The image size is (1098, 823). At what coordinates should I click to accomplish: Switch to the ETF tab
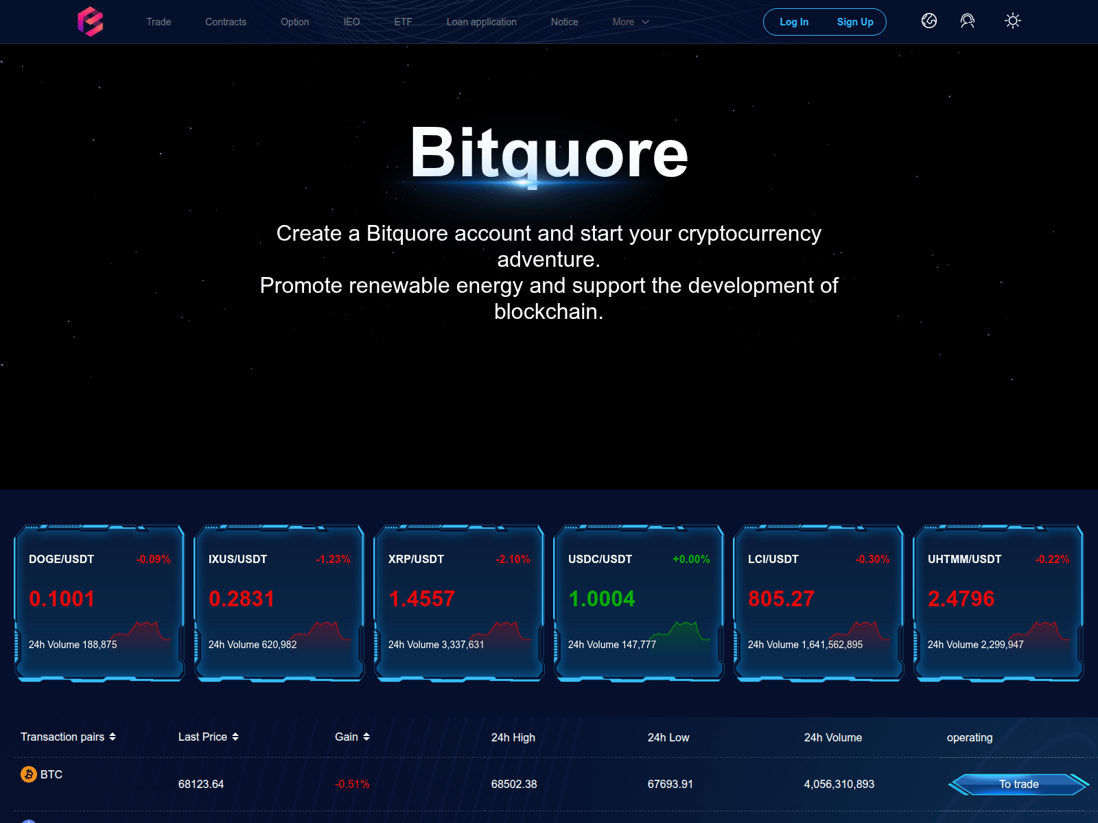(403, 21)
